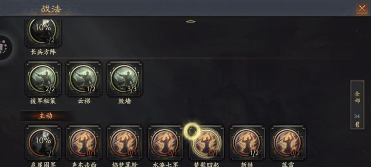Screen dimensions: 371x167
Task: Select the 长兵方阵 tactic icon
Action: pos(43,33)
